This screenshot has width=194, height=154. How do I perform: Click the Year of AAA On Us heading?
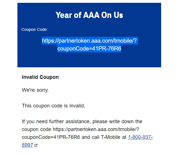click(89, 15)
